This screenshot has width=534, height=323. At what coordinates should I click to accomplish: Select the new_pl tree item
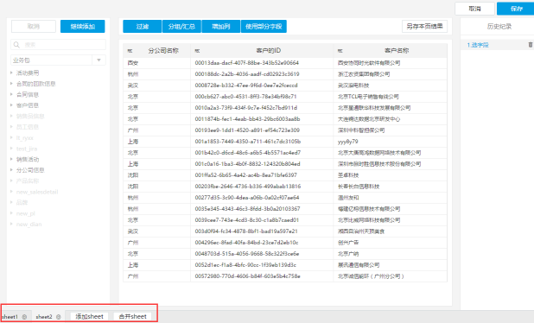click(x=26, y=213)
